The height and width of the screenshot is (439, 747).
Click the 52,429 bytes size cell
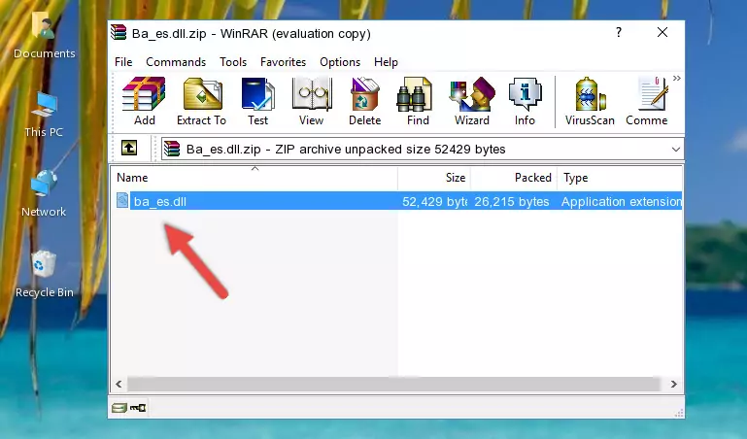point(434,202)
